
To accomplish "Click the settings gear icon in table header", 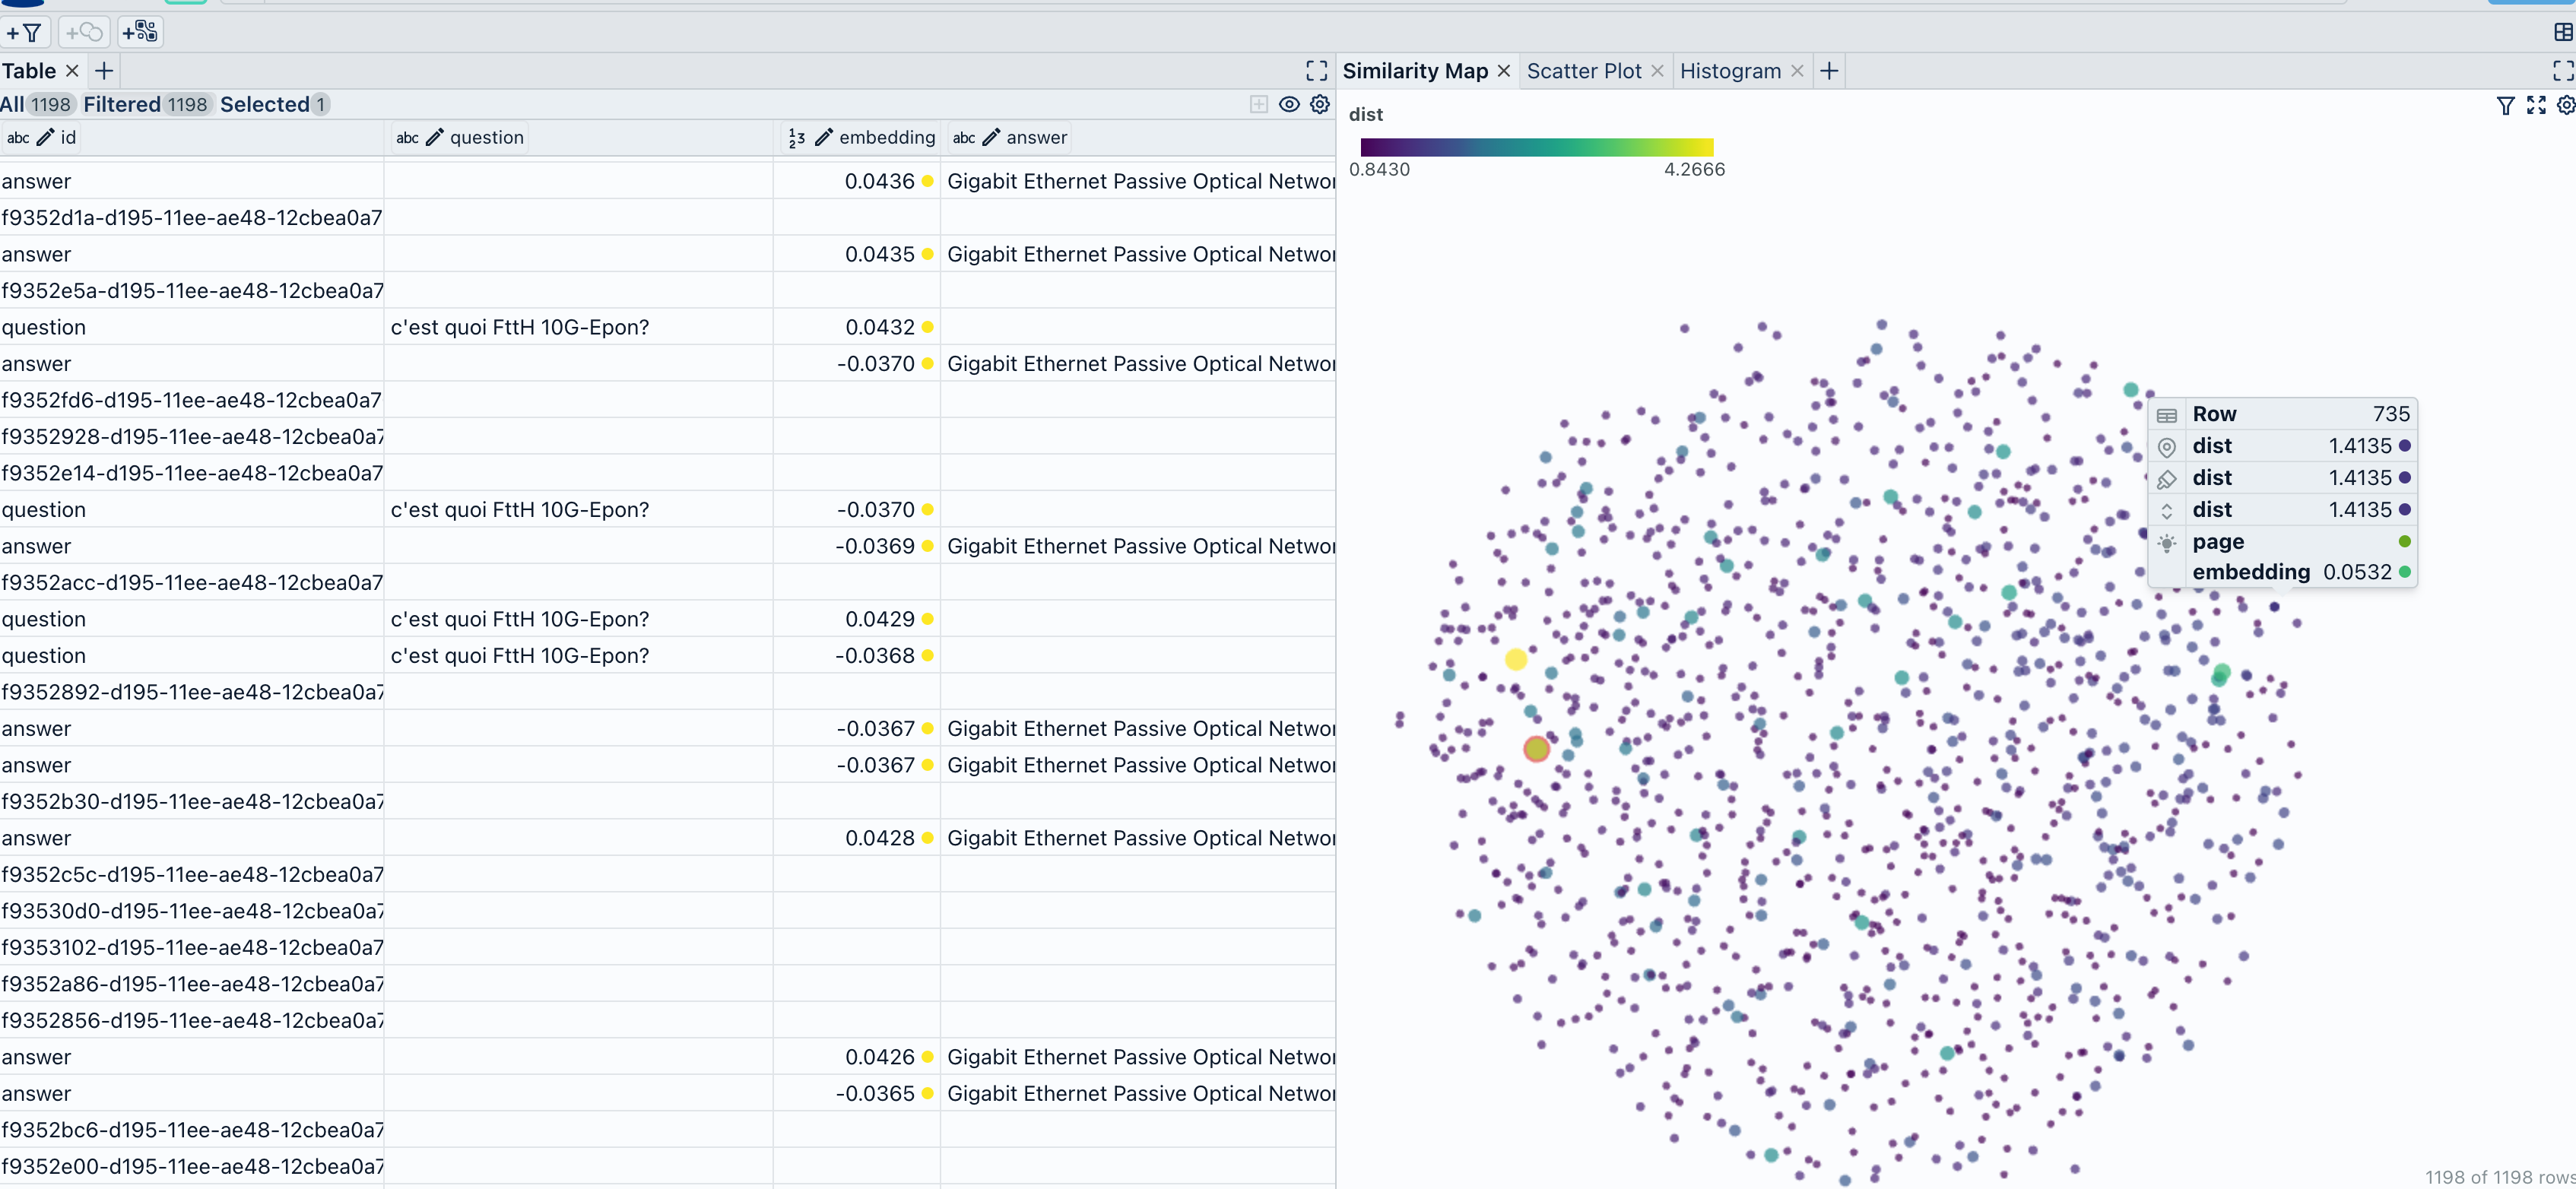I will 1318,103.
